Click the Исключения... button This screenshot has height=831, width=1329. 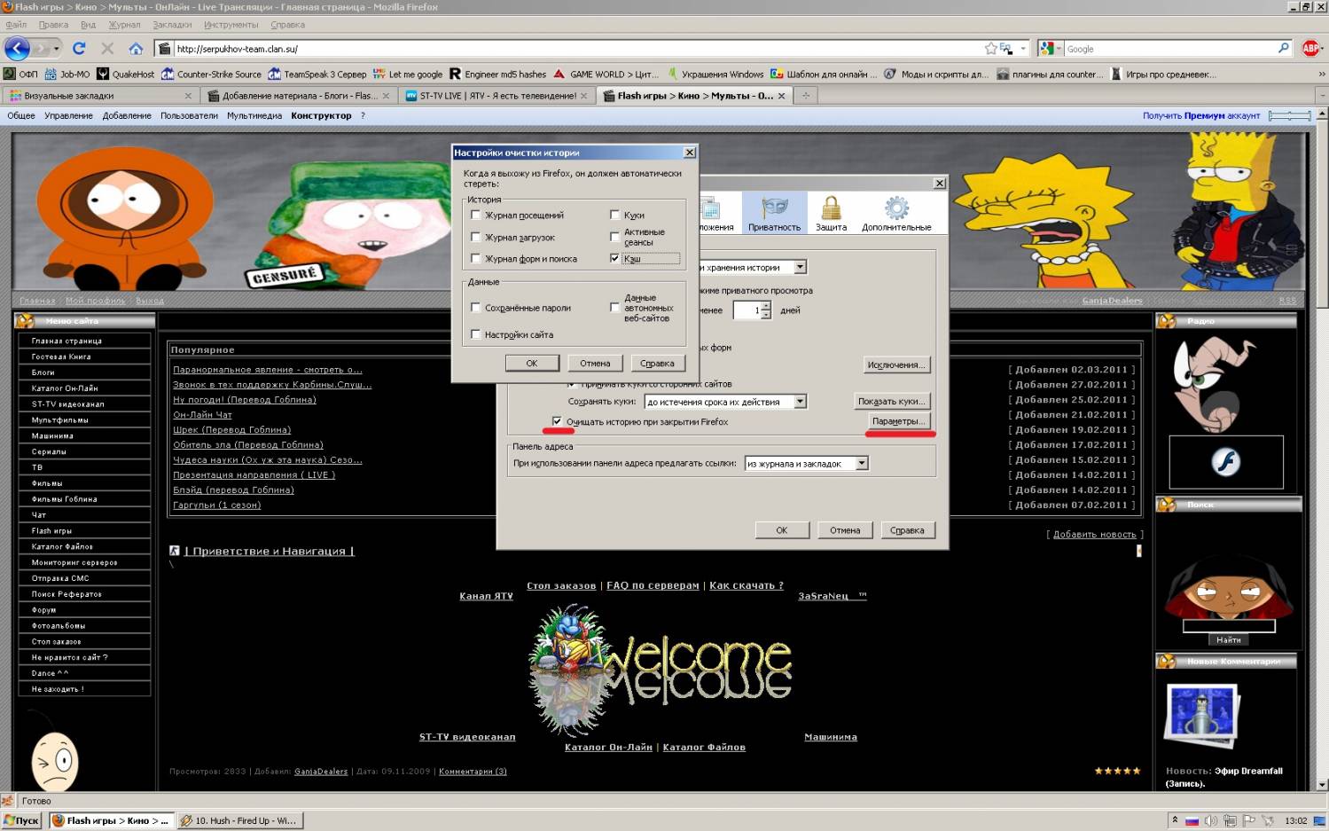click(x=896, y=365)
